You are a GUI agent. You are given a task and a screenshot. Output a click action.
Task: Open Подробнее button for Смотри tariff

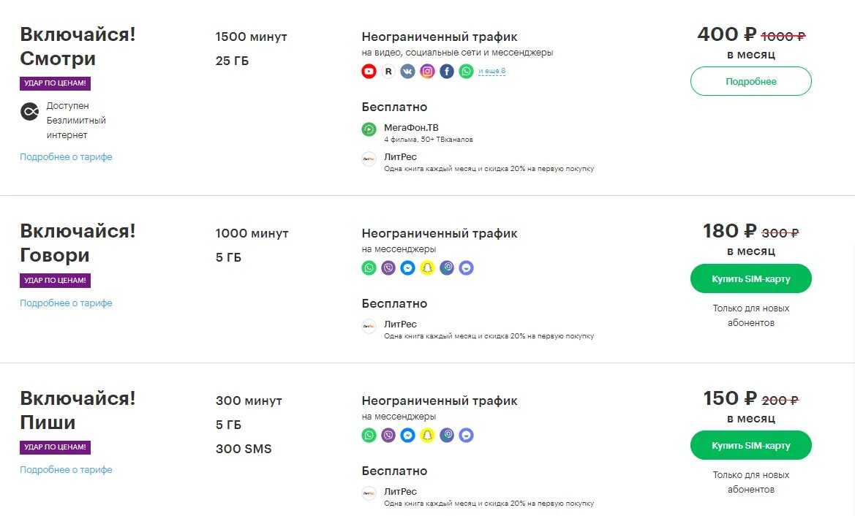coord(751,81)
